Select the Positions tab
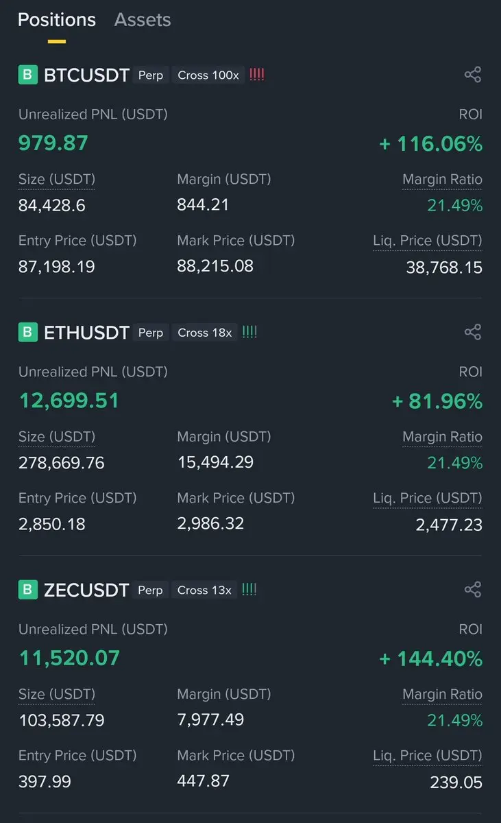Viewport: 501px width, 823px height. [x=57, y=20]
